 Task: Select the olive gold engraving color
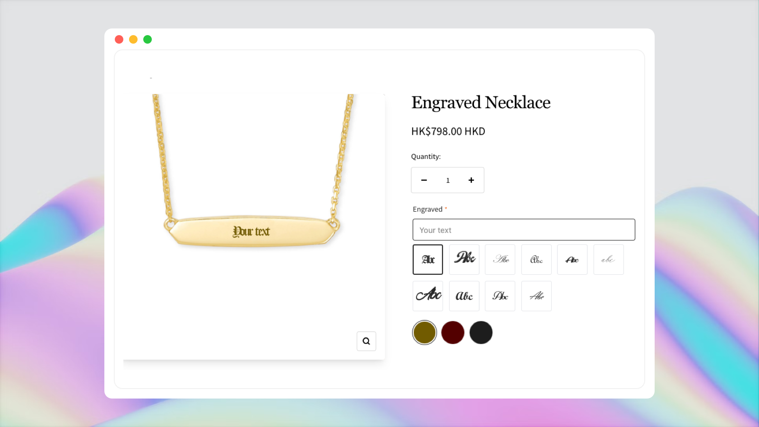pos(425,333)
